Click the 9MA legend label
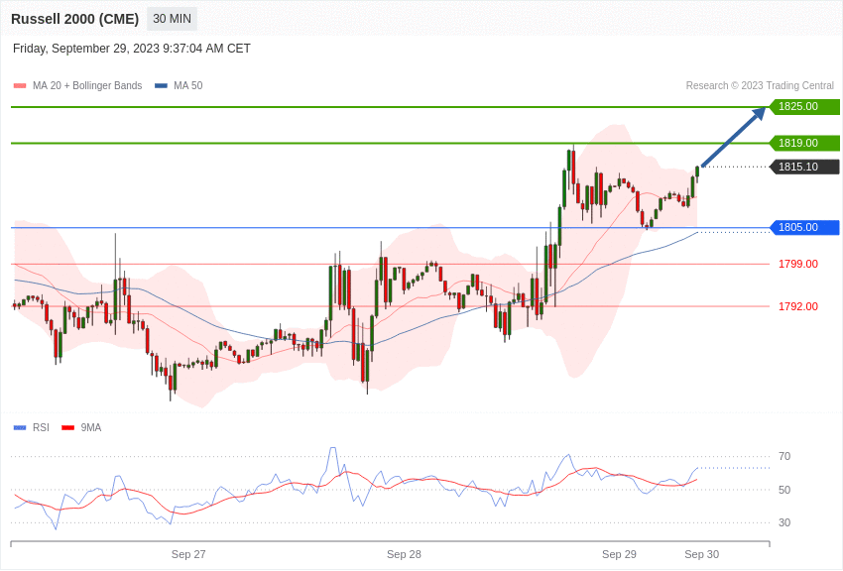The height and width of the screenshot is (571, 843). coord(91,427)
